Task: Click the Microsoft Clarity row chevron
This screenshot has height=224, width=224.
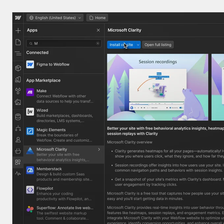Action: (99, 150)
